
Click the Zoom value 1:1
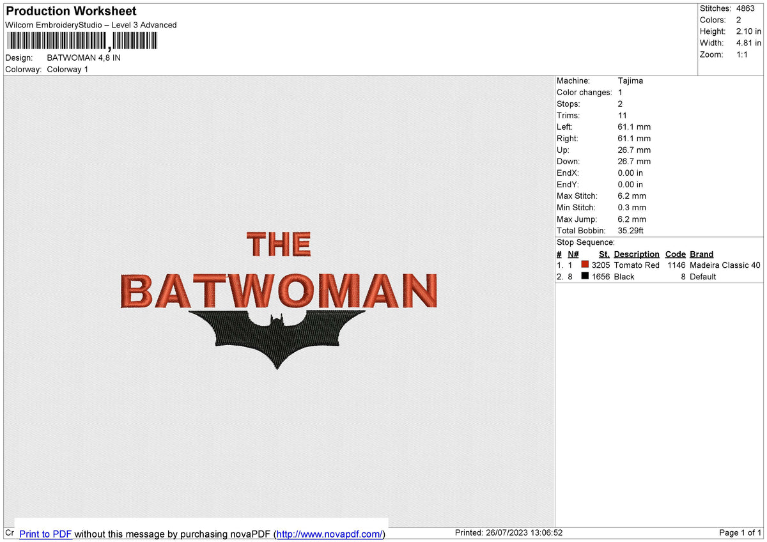point(743,54)
